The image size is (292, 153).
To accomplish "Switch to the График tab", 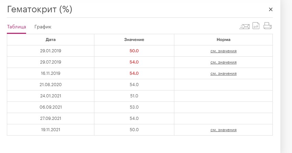I will pos(43,27).
